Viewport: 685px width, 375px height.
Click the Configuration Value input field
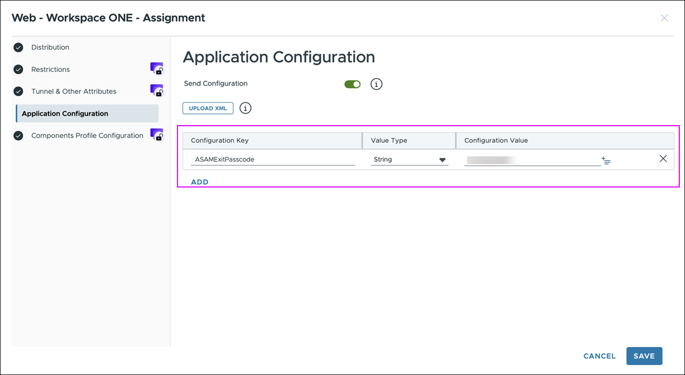(x=532, y=159)
